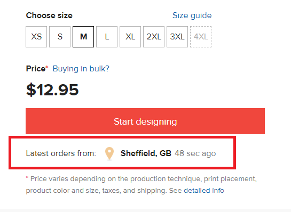Pick size L

(x=107, y=37)
